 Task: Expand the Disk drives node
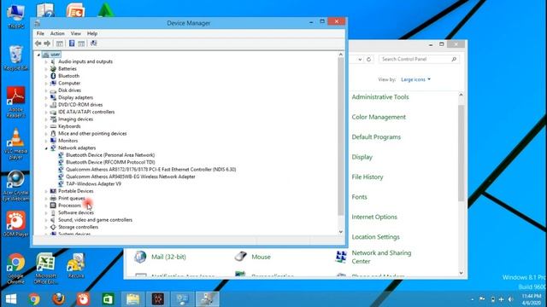point(46,90)
